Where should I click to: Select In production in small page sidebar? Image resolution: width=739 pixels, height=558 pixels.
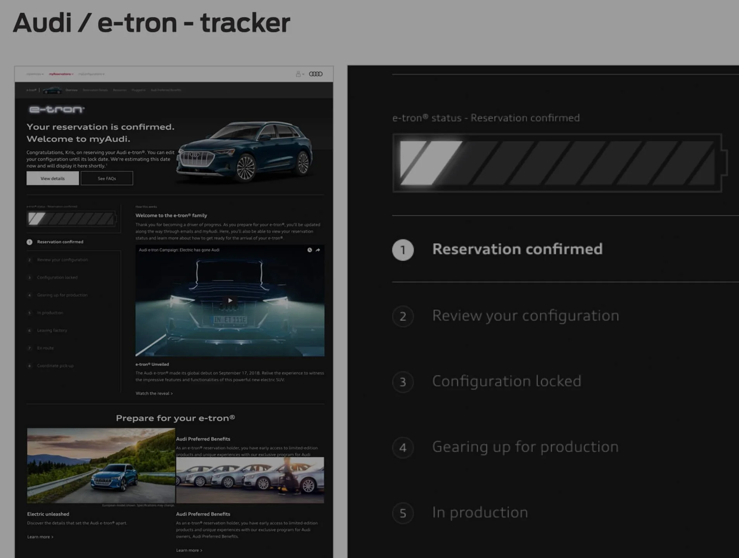[x=50, y=313]
